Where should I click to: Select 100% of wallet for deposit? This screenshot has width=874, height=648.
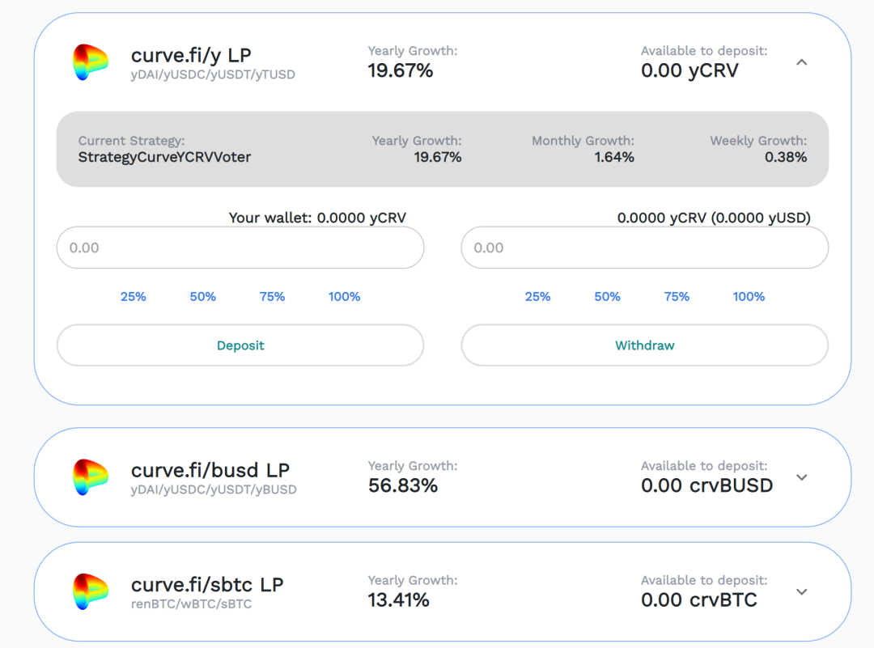344,296
